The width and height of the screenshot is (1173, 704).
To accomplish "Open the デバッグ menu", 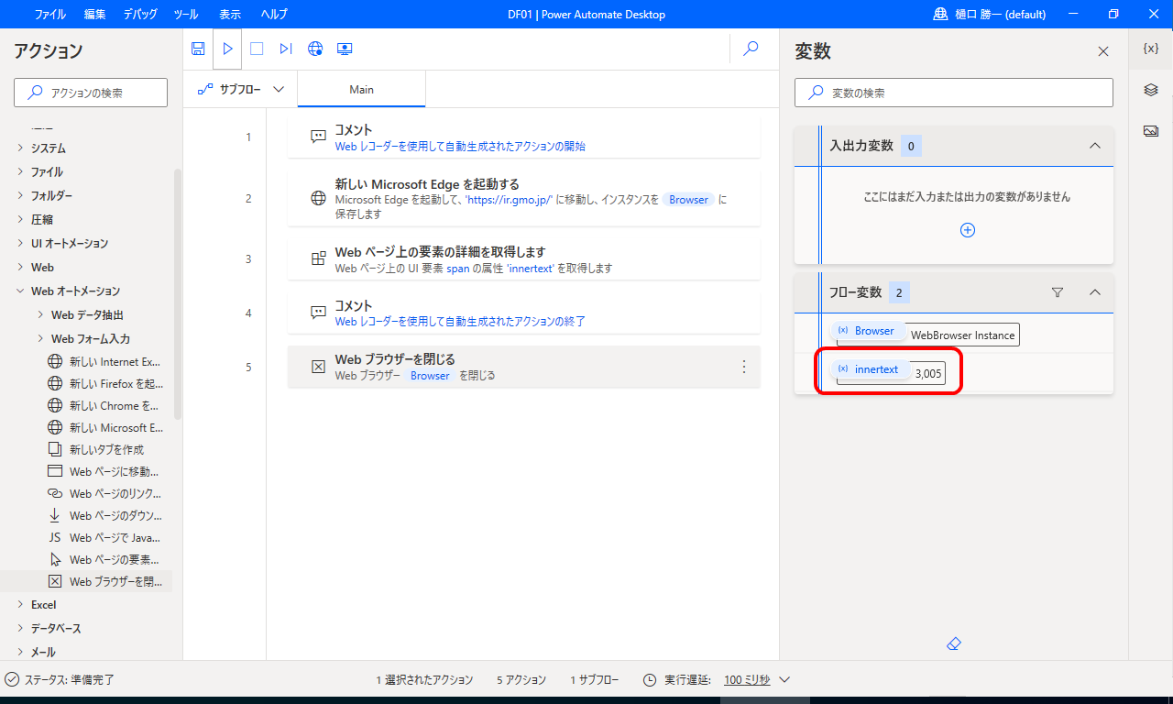I will pos(140,15).
